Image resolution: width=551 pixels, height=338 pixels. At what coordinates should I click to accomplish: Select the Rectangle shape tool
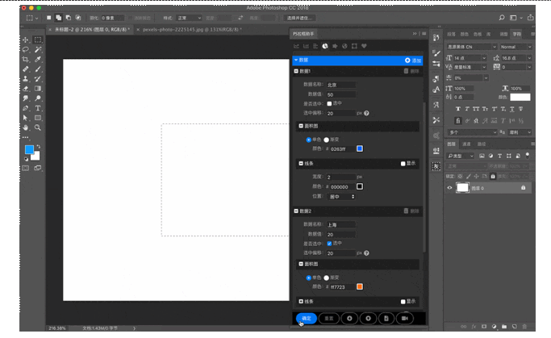click(38, 118)
